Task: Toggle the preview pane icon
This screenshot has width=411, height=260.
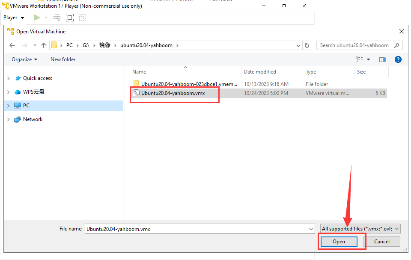Action: pyautogui.click(x=383, y=59)
